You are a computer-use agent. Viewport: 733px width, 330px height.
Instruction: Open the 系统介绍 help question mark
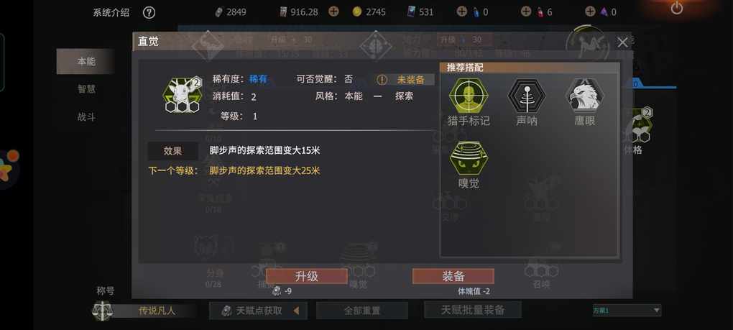149,13
